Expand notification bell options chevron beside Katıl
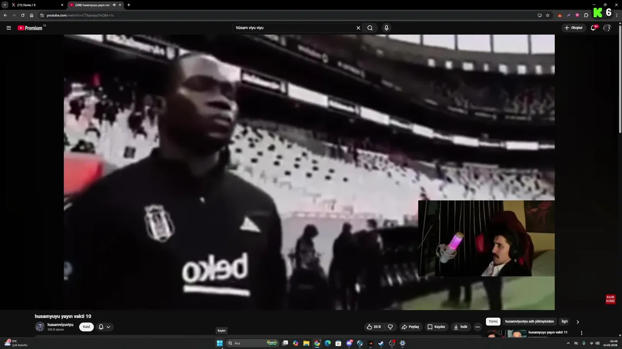 click(x=108, y=327)
